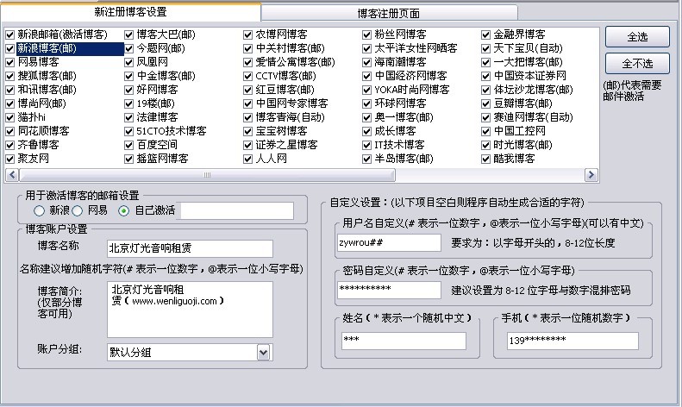Uncheck the 51CTO技术博客 option

[129, 131]
